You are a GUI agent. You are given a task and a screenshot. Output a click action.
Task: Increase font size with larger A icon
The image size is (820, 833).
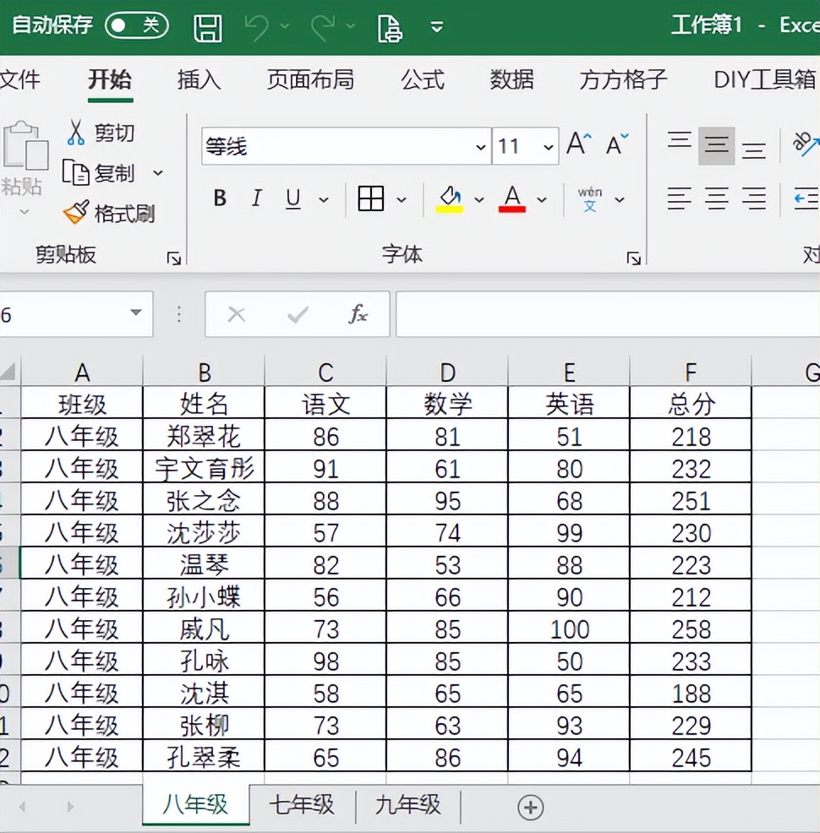pos(579,144)
